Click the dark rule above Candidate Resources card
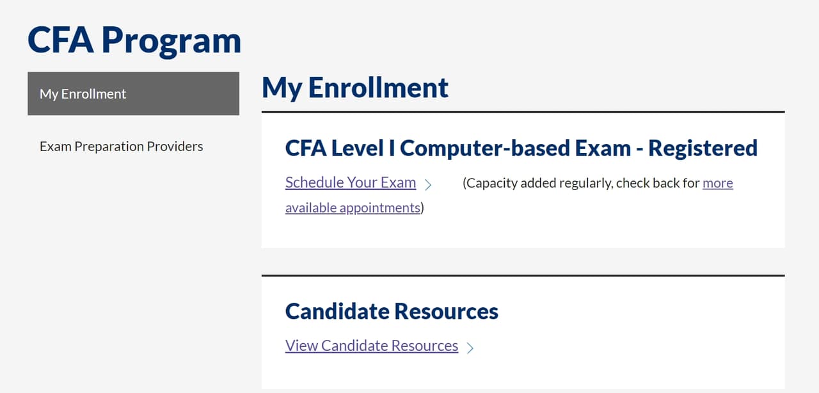 click(x=523, y=276)
